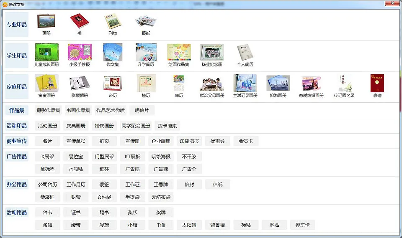Choose the 挂历 wall calendar thumbnail
Viewport: 402px width, 238px height.
(146, 84)
